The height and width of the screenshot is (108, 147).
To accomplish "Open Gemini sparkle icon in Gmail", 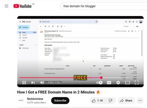I will (x=133, y=22).
